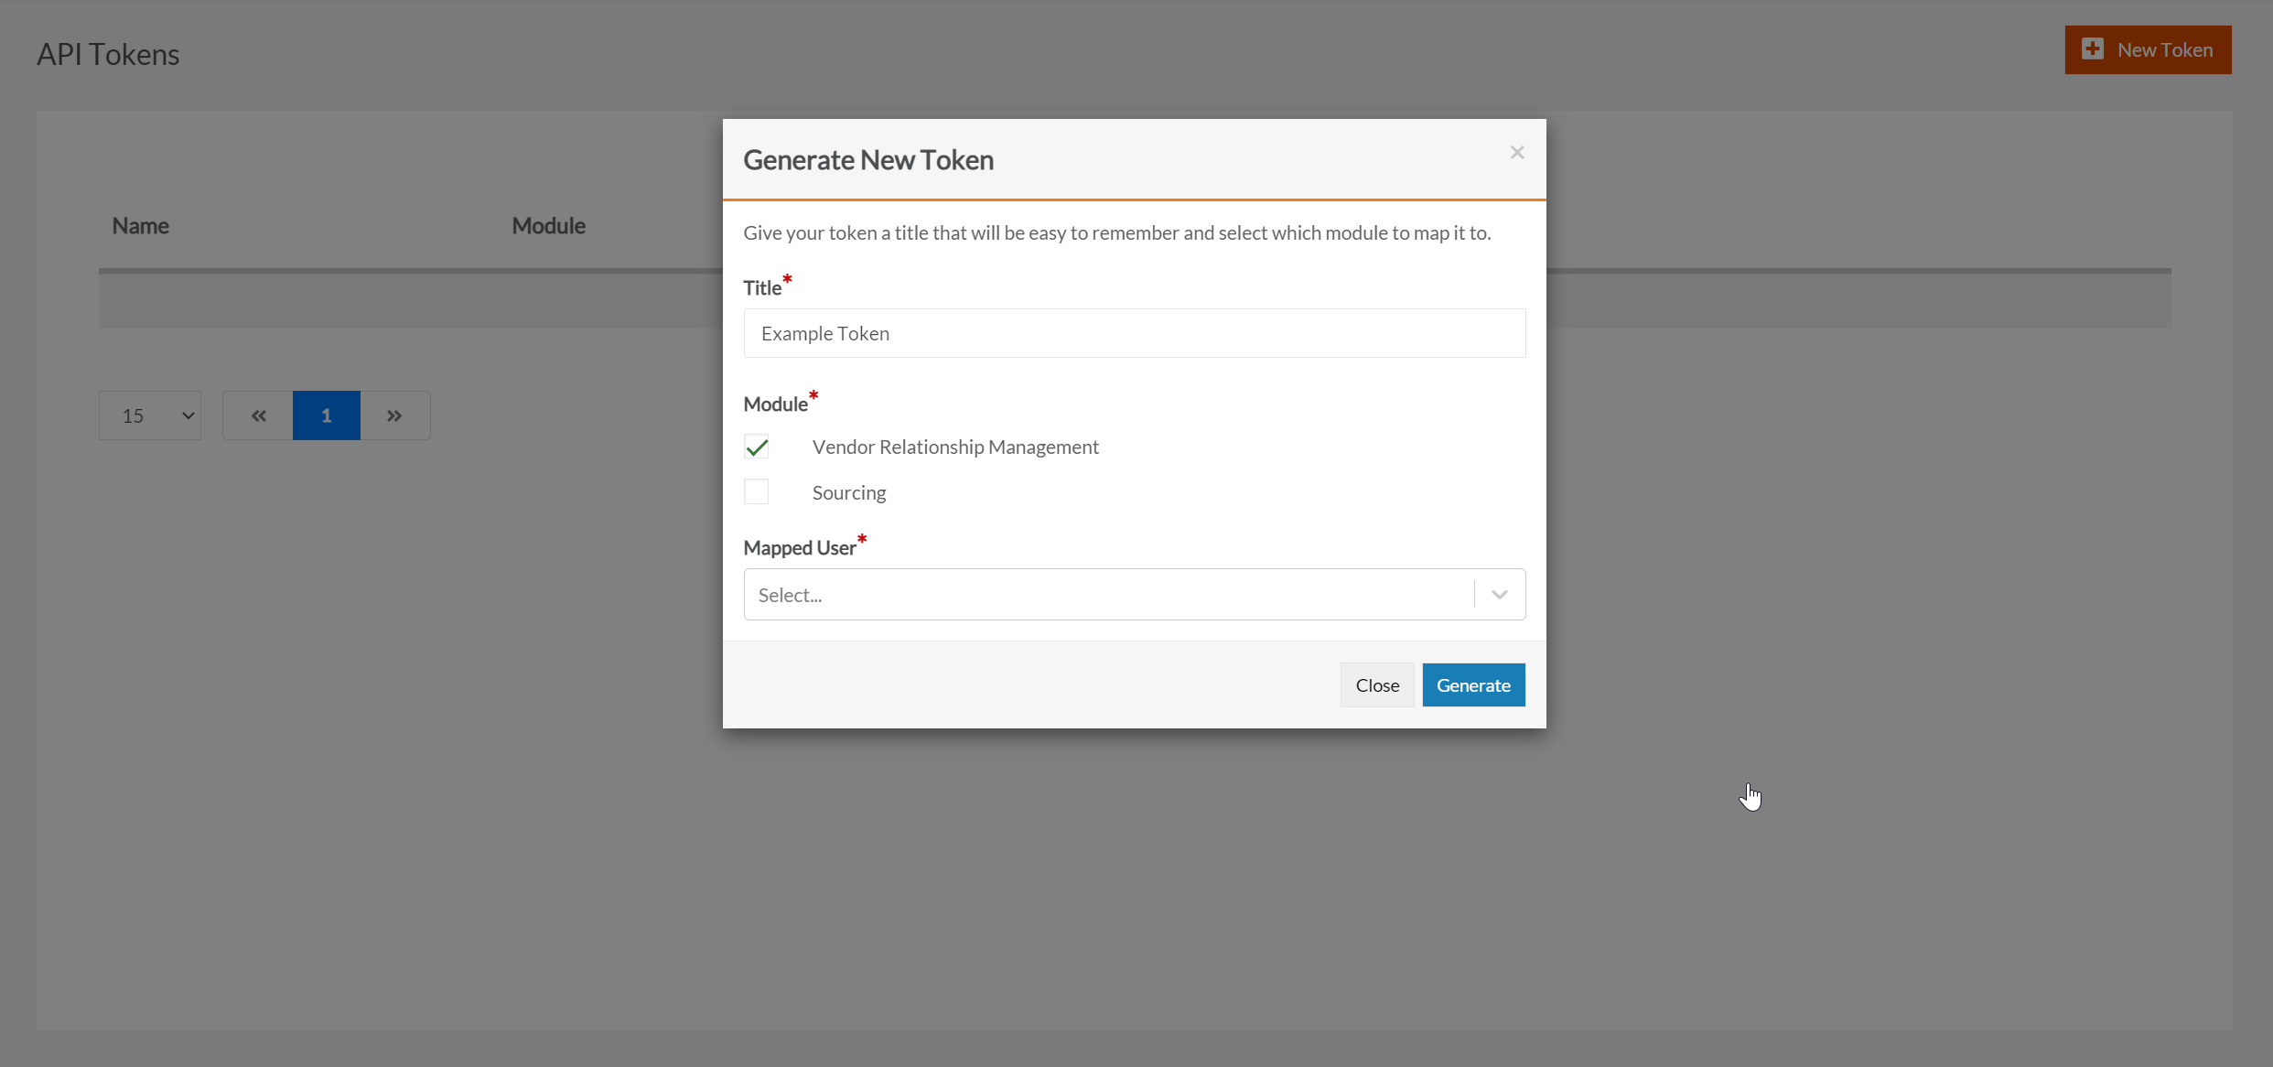The image size is (2273, 1067).
Task: Uncheck Vendor Relationship Management checkbox
Action: click(x=757, y=447)
